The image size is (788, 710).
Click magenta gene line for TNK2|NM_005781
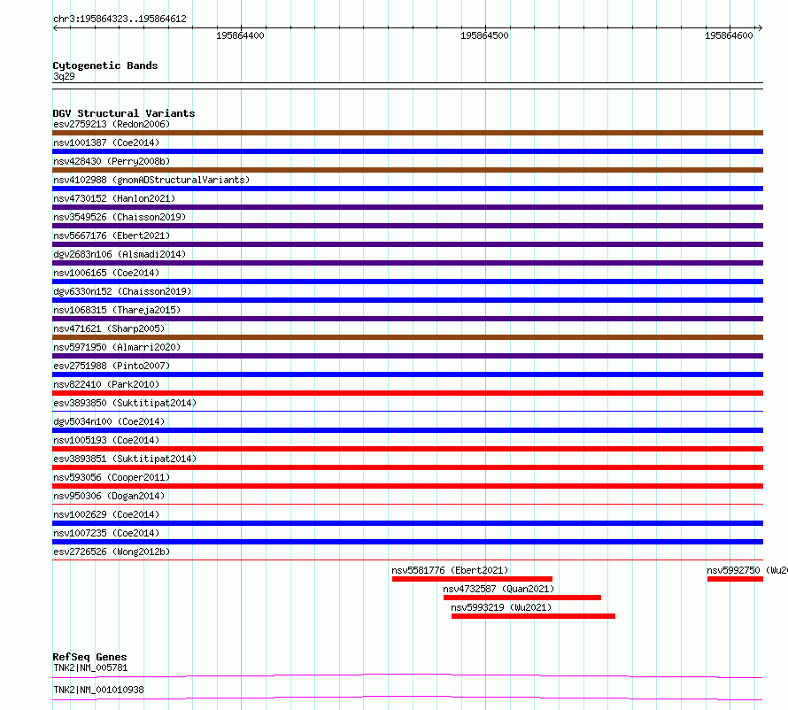pyautogui.click(x=407, y=675)
